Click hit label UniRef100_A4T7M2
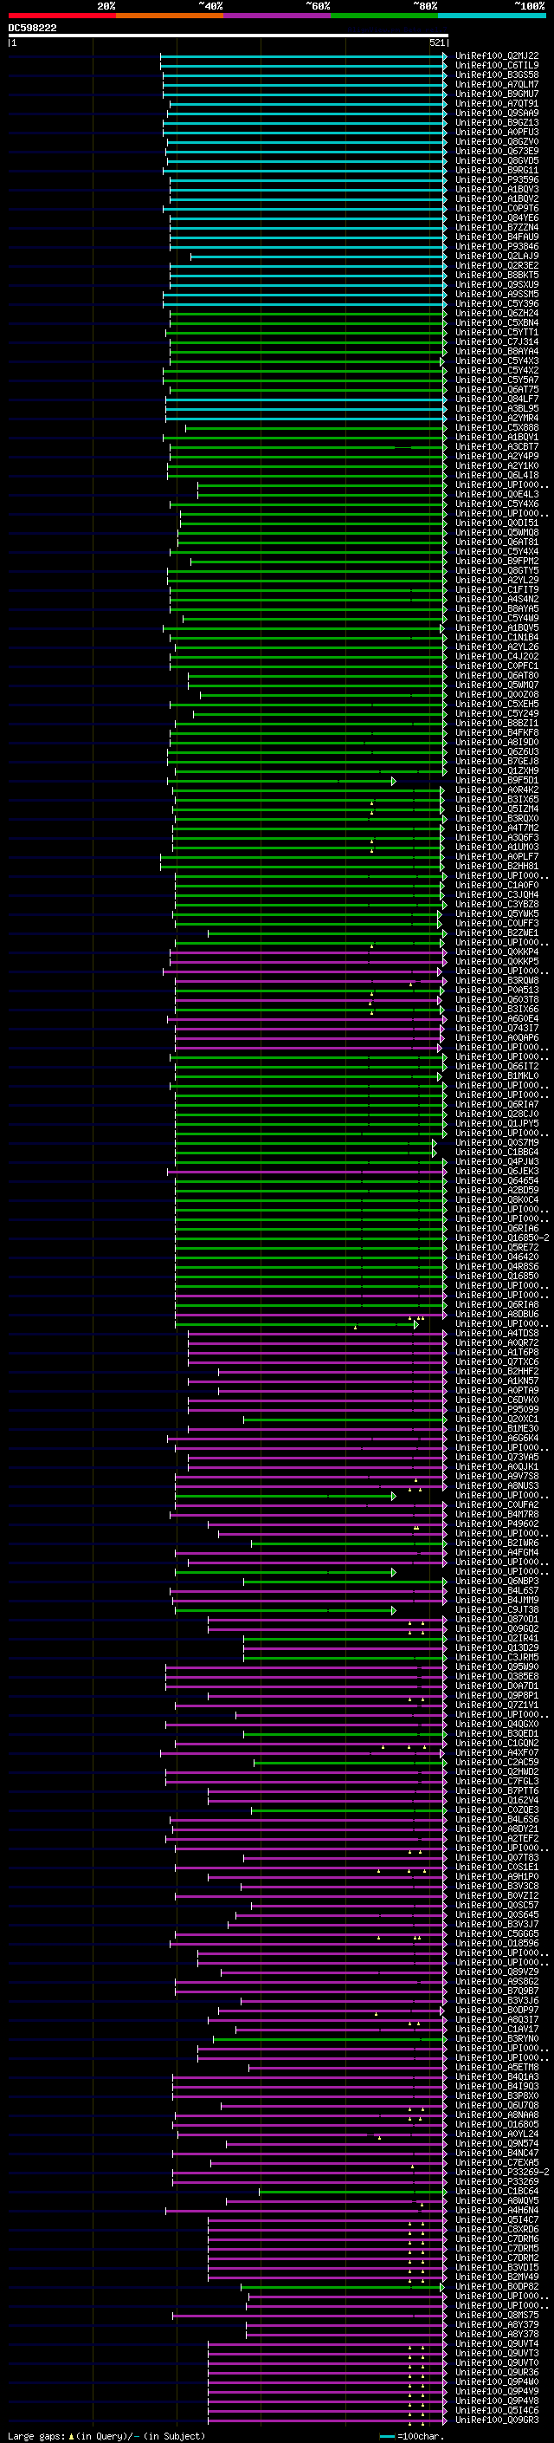 point(497,828)
